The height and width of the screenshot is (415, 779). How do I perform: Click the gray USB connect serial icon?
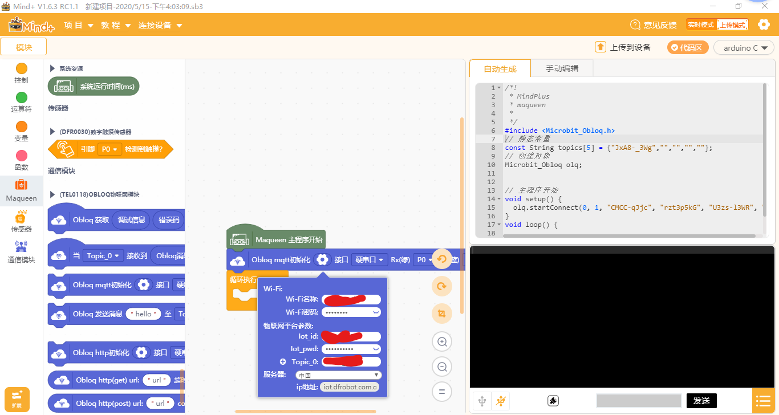pos(482,401)
